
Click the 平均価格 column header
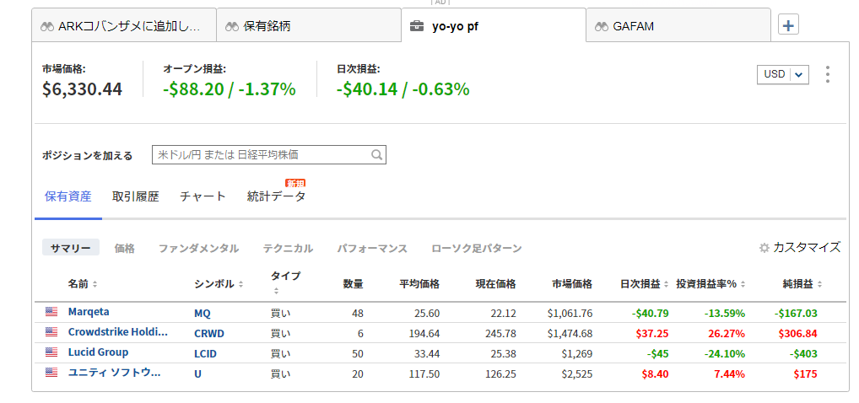[x=419, y=284]
